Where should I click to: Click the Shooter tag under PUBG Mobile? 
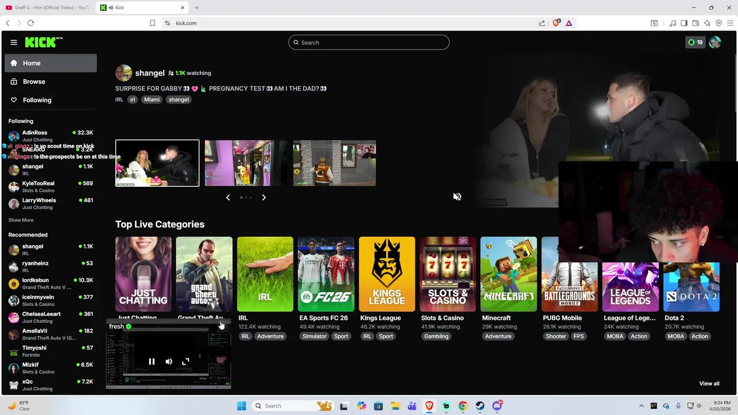click(x=556, y=337)
